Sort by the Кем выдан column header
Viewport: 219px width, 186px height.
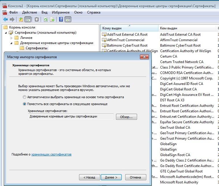[x=187, y=28]
